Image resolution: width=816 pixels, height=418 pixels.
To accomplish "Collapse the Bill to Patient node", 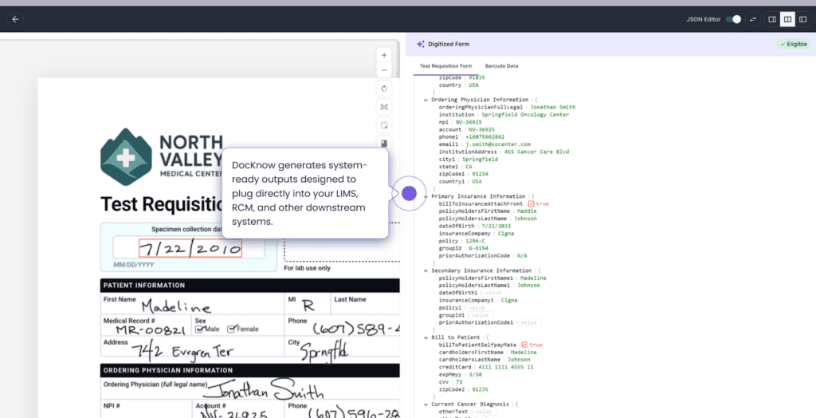I will click(x=426, y=337).
